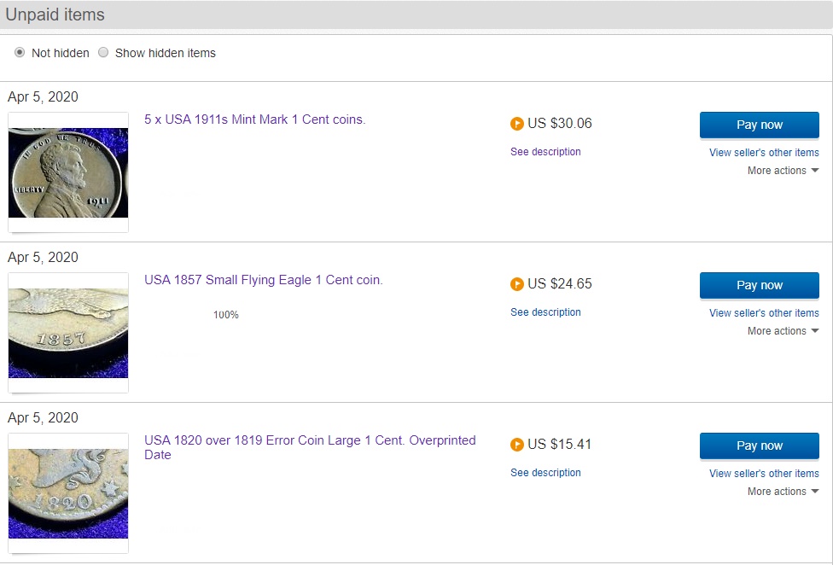Select the Not hidden radio button
Screen dimensions: 833x565
20,53
